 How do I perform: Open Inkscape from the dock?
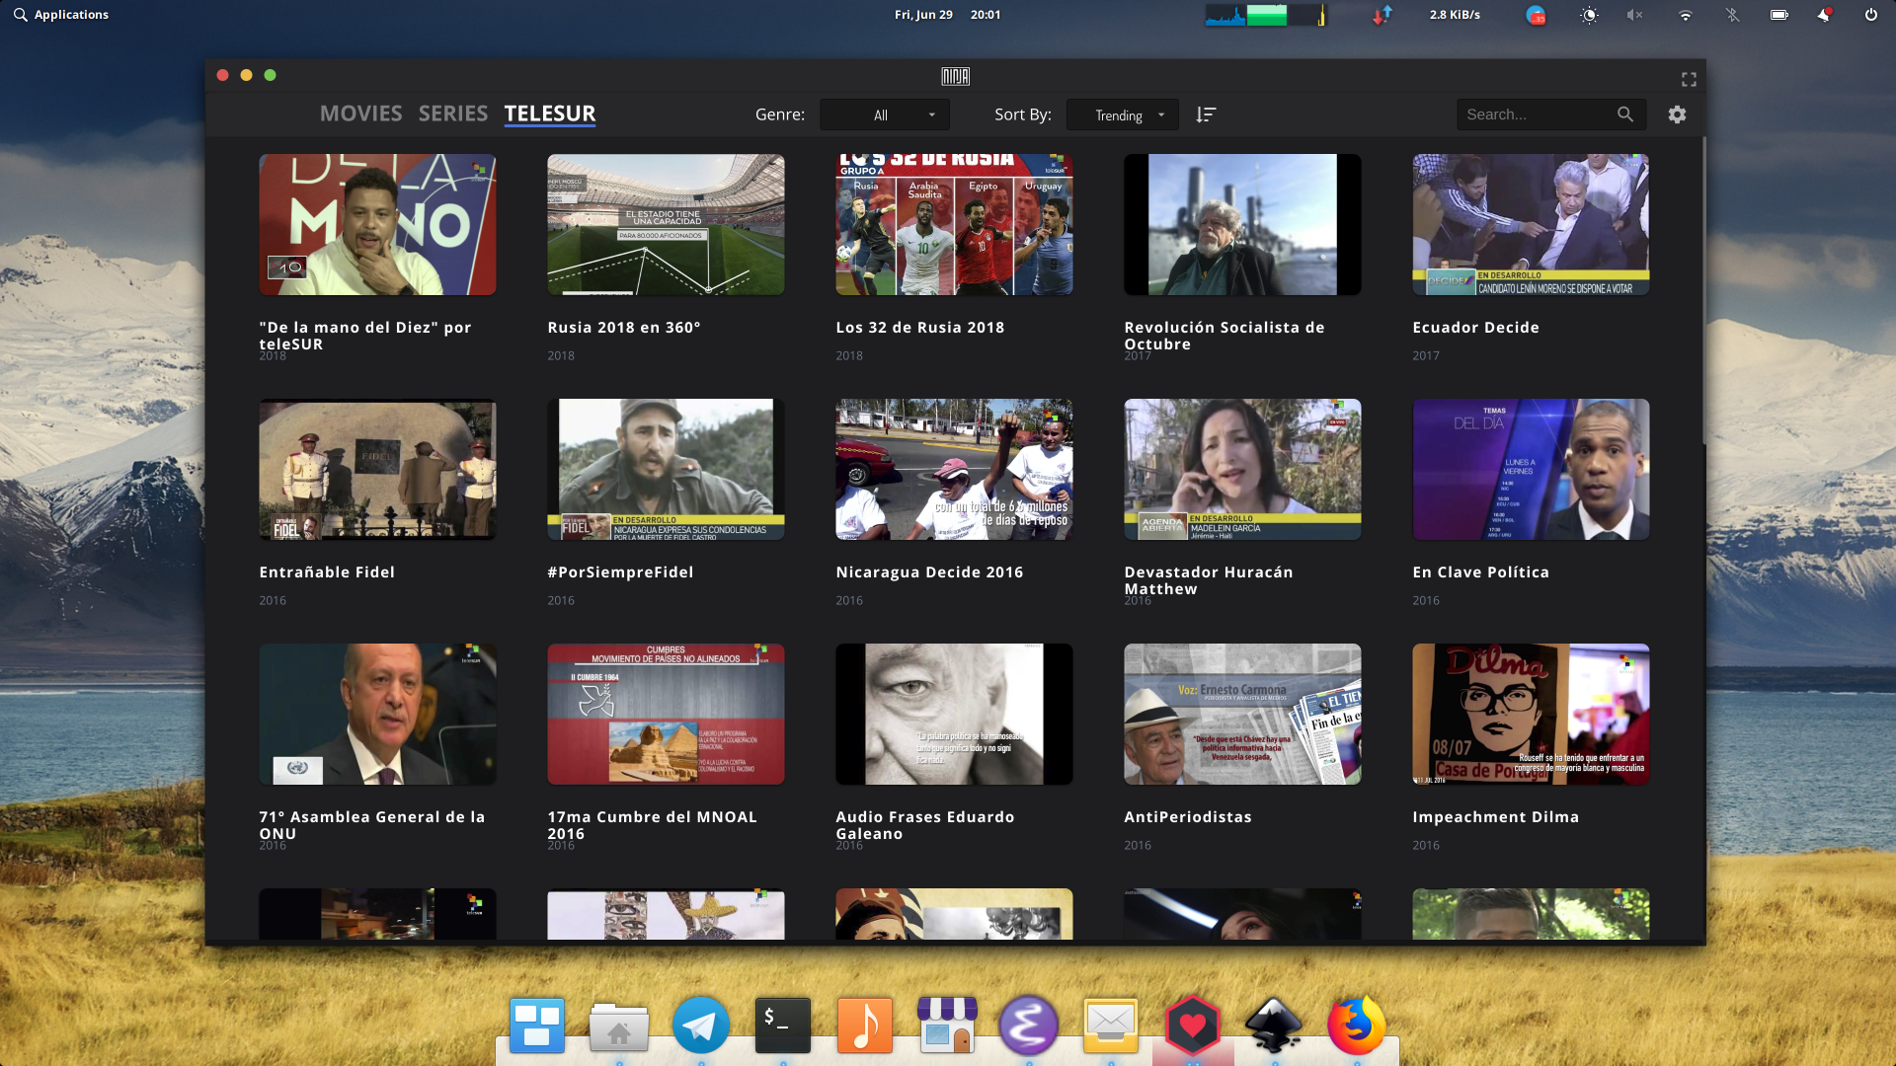pos(1274,1025)
